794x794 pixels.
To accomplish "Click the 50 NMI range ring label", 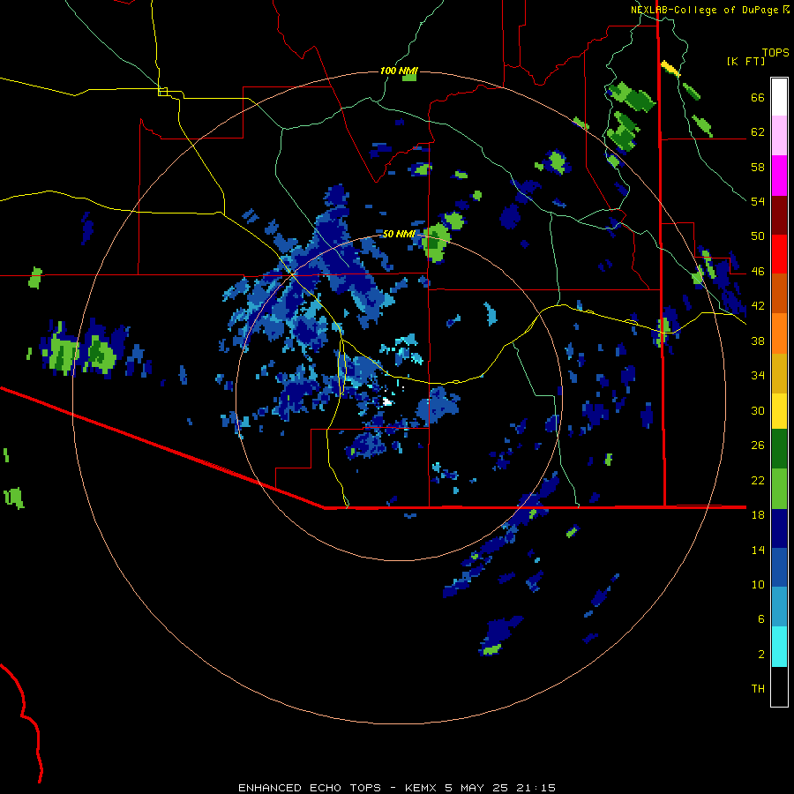I will [399, 234].
